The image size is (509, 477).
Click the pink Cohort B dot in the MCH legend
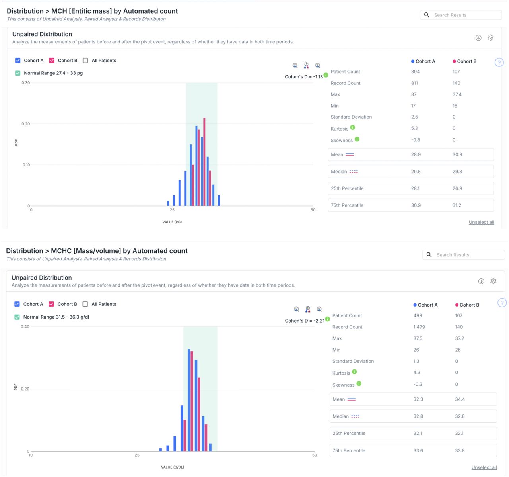coord(454,61)
